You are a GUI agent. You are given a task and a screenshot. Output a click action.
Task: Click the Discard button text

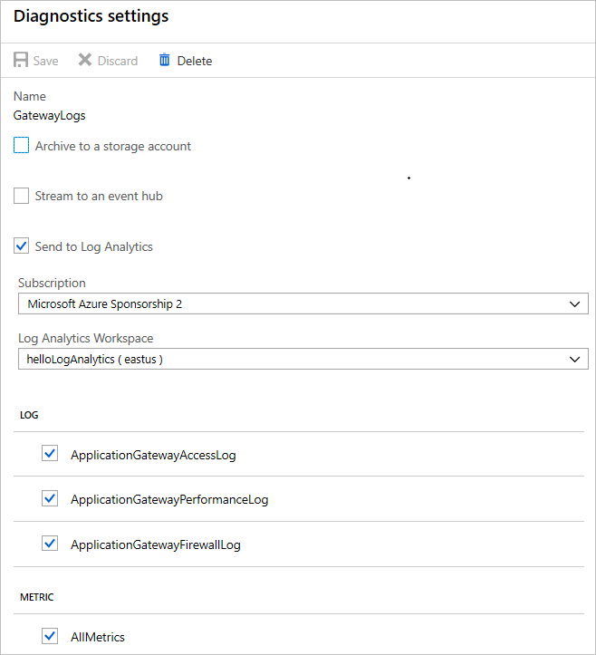coord(118,62)
